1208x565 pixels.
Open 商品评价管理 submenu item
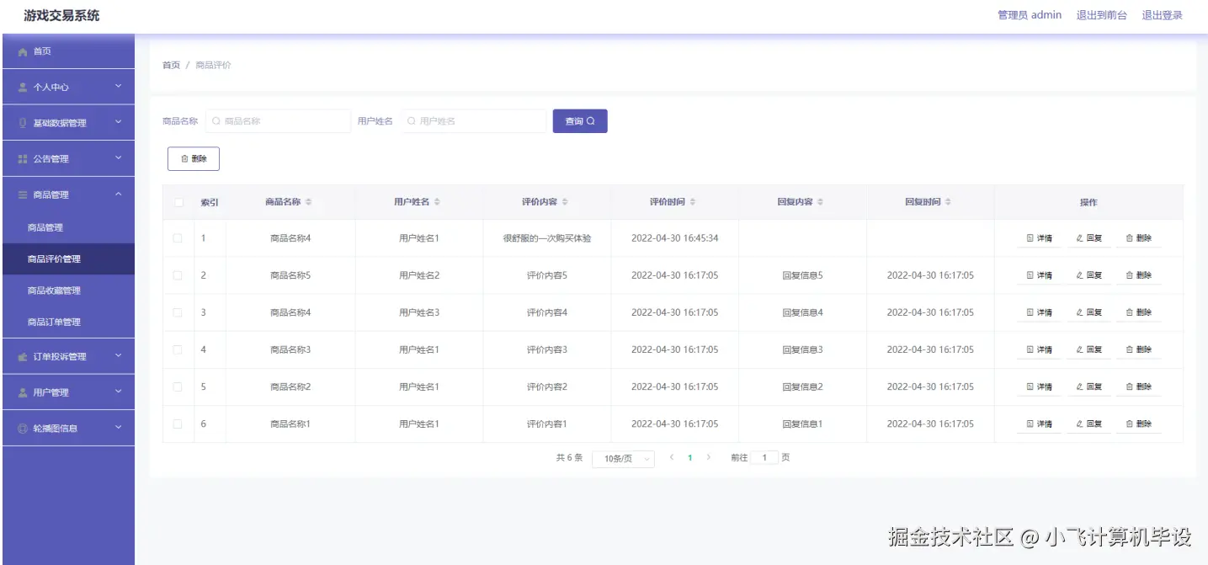click(68, 259)
